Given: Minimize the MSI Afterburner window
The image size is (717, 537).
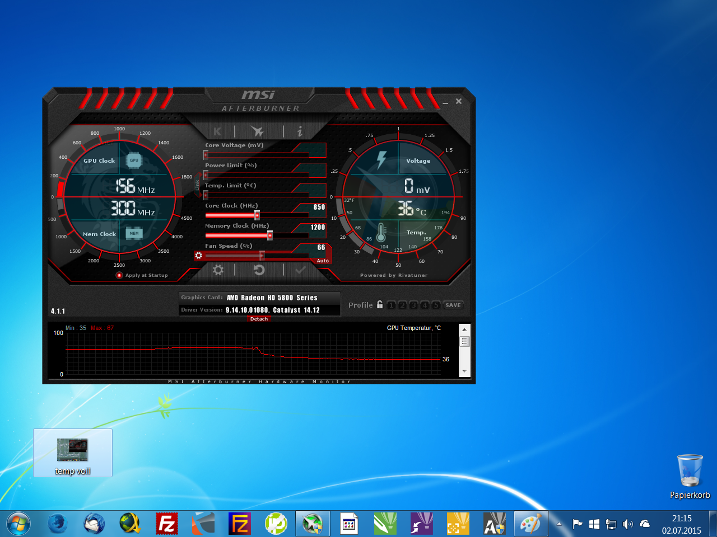Looking at the screenshot, I should [x=445, y=102].
